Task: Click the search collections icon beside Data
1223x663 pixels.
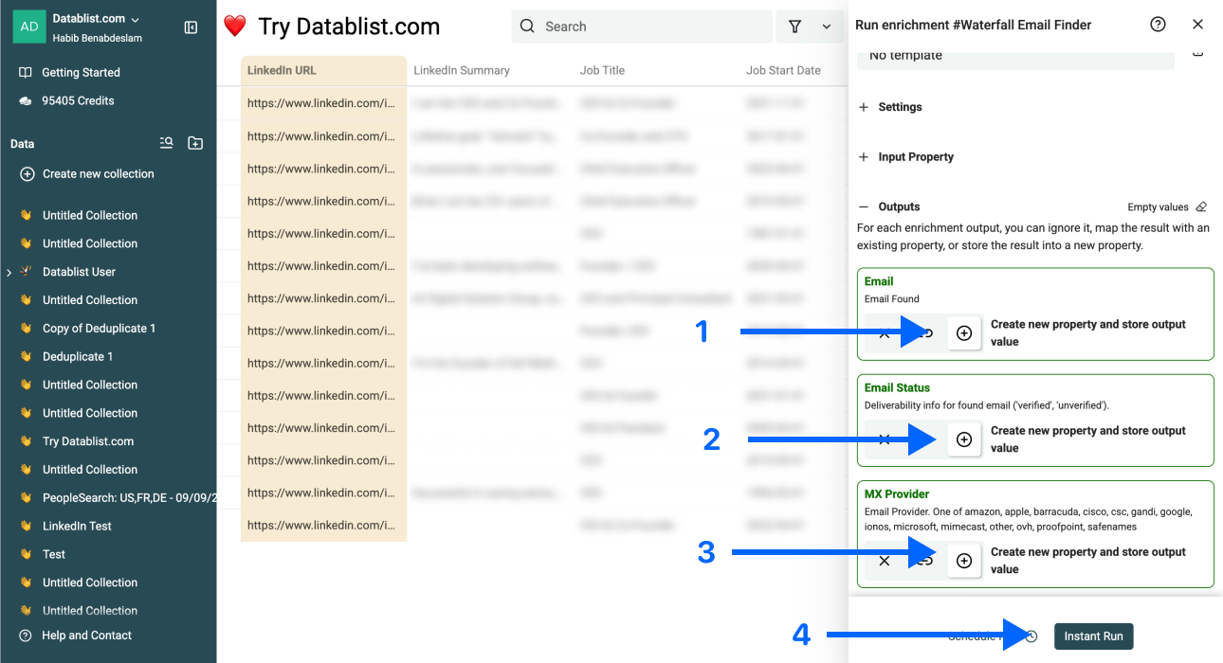Action: (x=167, y=143)
